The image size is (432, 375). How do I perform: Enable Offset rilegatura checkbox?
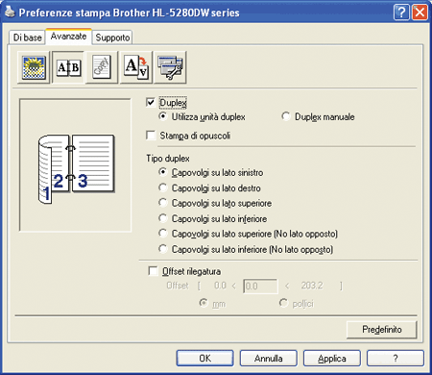click(153, 271)
